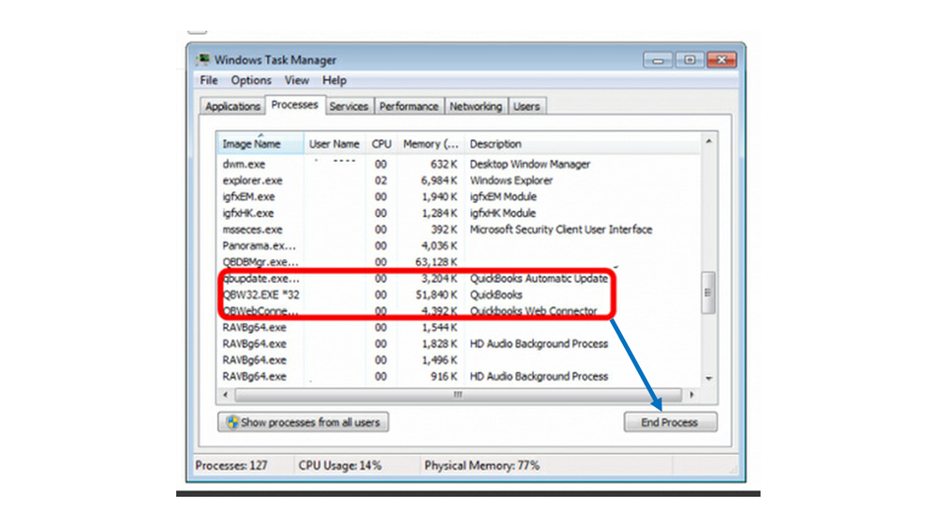Click the End Process button
This screenshot has height=526, width=936.
[x=670, y=422]
